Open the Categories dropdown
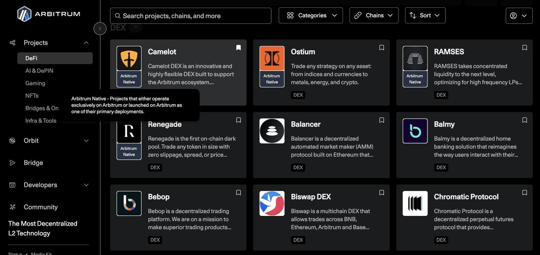Image resolution: width=540 pixels, height=255 pixels. click(311, 15)
